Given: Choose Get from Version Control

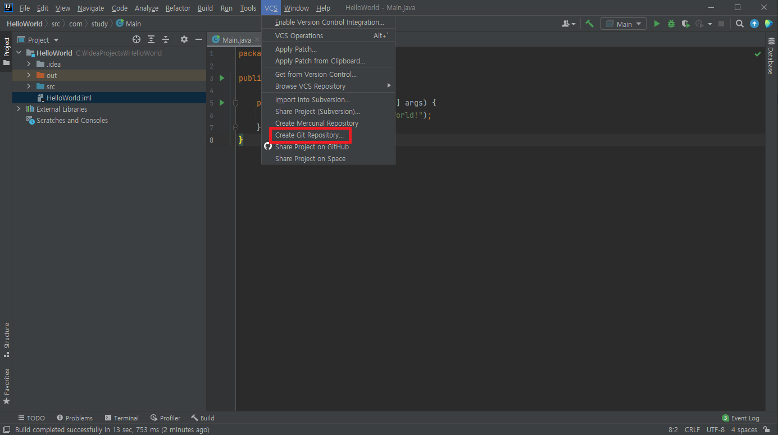Looking at the screenshot, I should coord(329,74).
